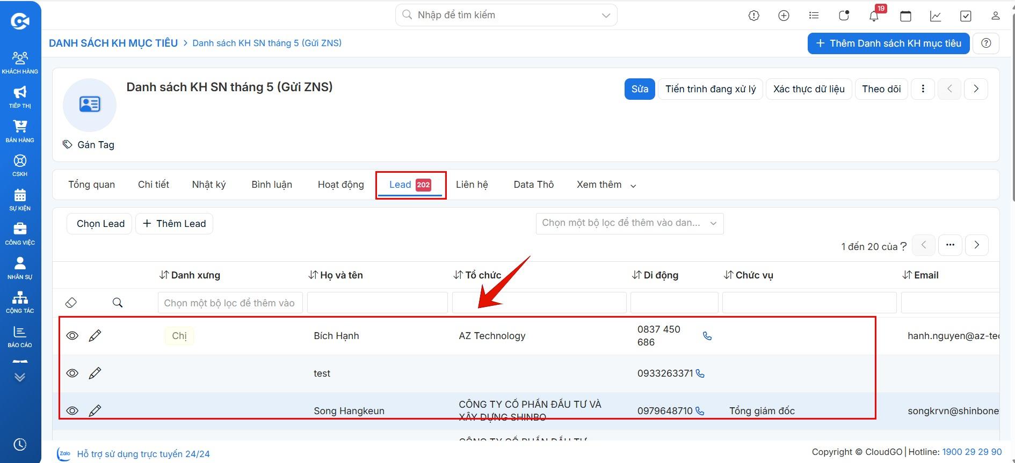Screen dimensions: 1015x463
Task: Switch to the Nhật ký tab
Action: click(x=209, y=185)
